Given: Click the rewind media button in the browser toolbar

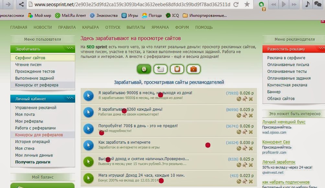Looking at the screenshot, I should coord(273,4).
